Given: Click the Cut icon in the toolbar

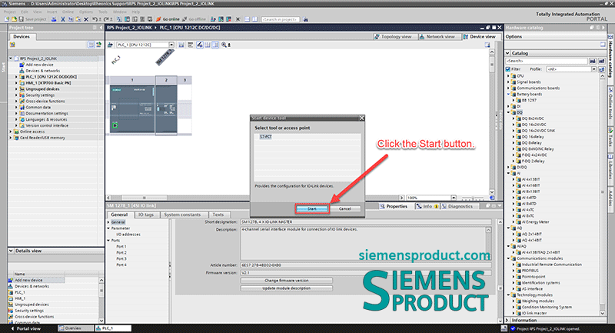Looking at the screenshot, I should pyautogui.click(x=63, y=18).
